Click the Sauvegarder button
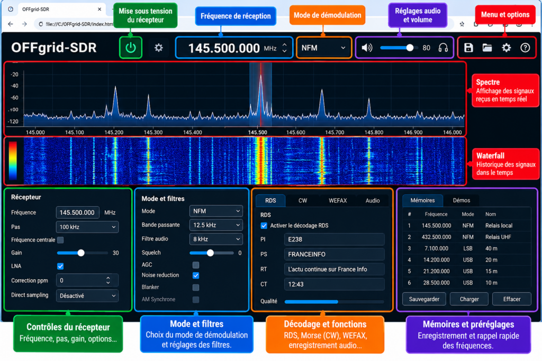Viewport: 542px width, 361px height. (424, 299)
